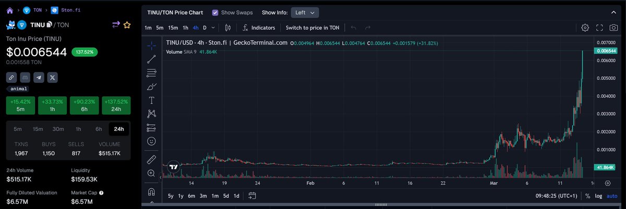Viewport: 626px width, 209px height.
Task: Select the brush drawing tool
Action: pos(151,87)
